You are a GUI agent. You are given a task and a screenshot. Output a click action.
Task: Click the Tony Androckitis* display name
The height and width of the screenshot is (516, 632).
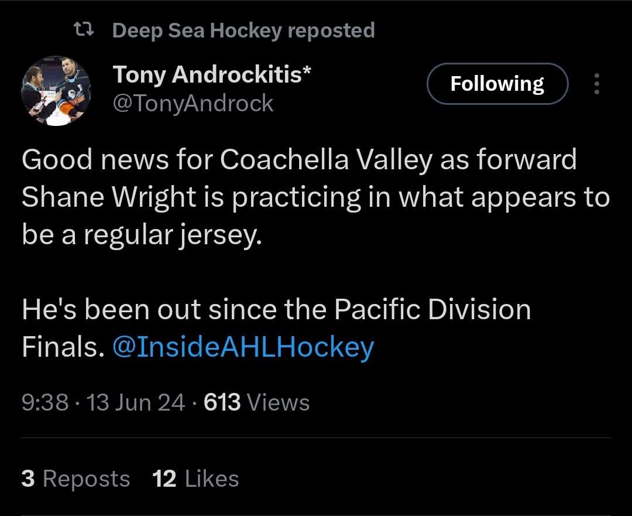(x=211, y=74)
